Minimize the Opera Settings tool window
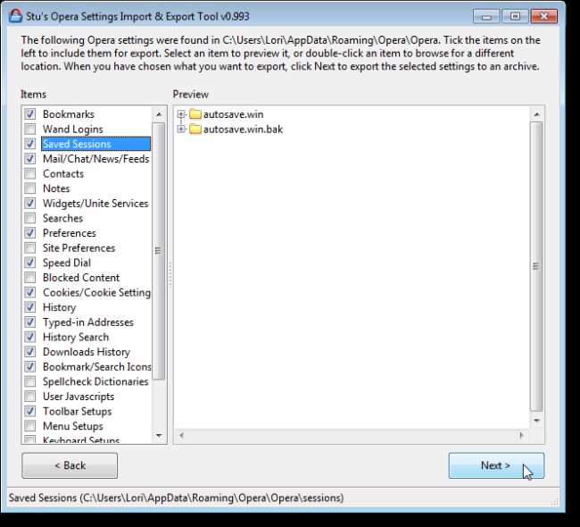The width and height of the screenshot is (580, 527). coord(486,17)
